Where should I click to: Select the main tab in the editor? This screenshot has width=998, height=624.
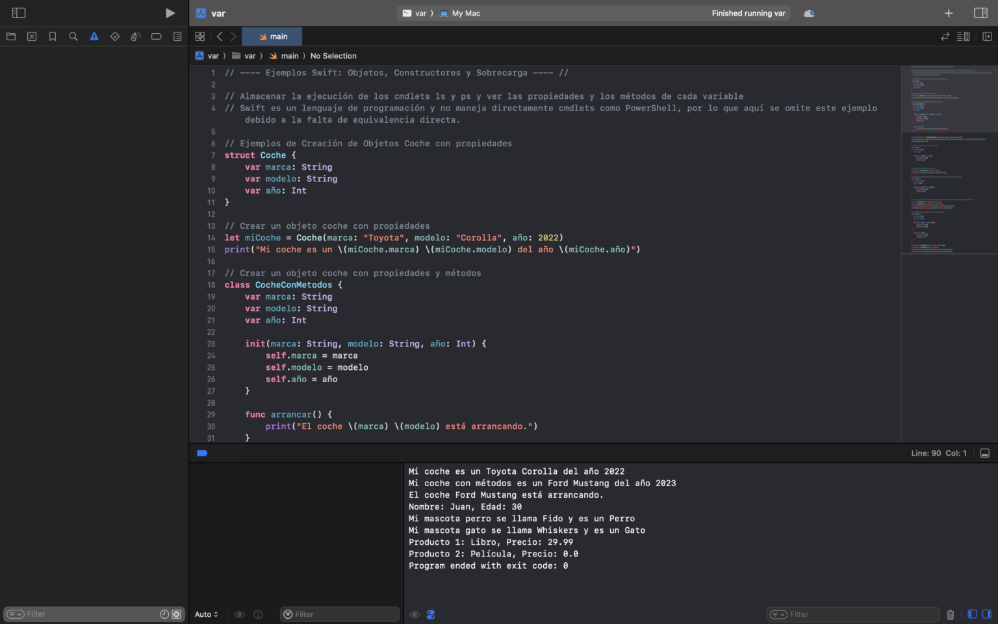click(x=272, y=36)
